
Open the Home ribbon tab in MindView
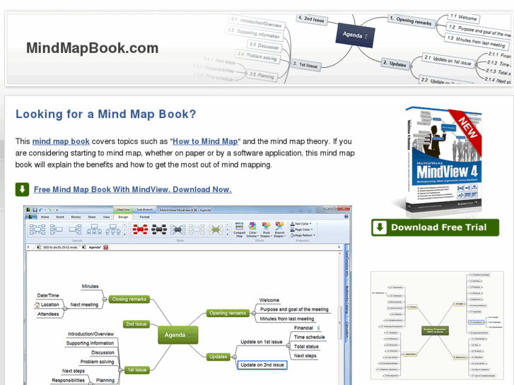[x=45, y=217]
